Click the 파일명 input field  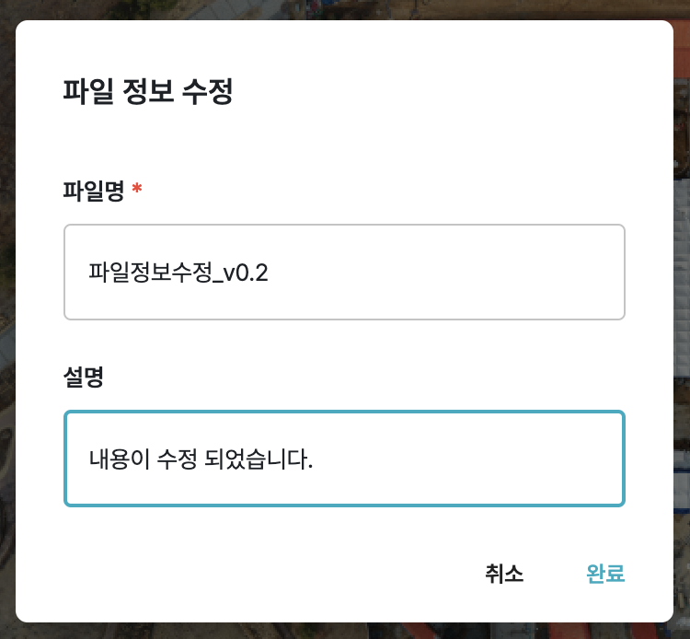(344, 273)
